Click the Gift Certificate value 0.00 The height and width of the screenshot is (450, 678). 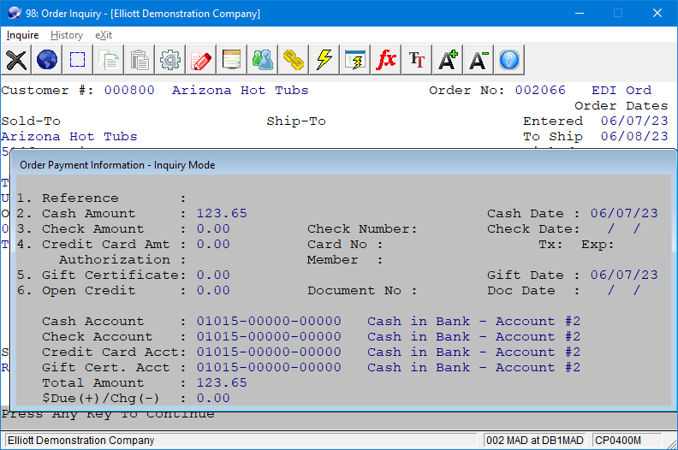click(213, 275)
